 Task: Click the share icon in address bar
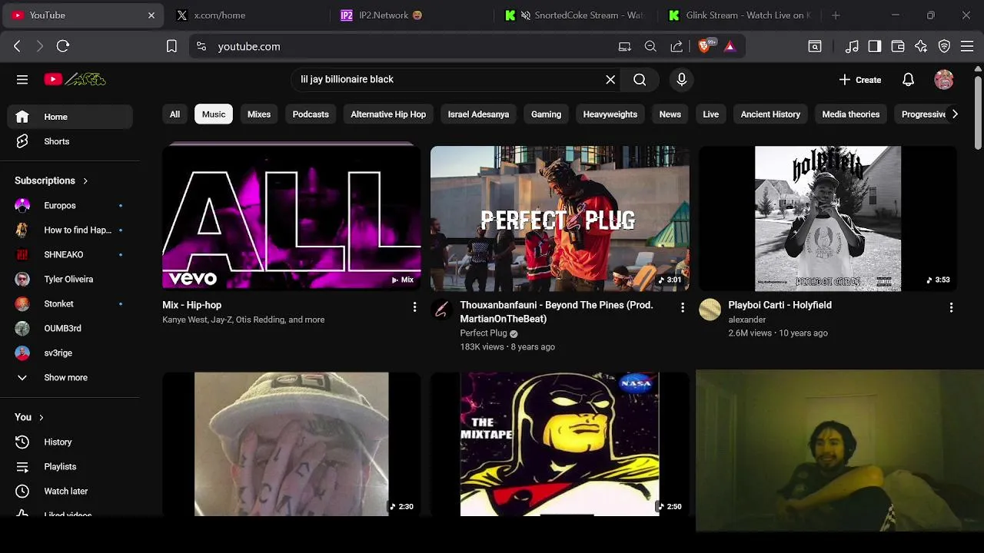(676, 46)
